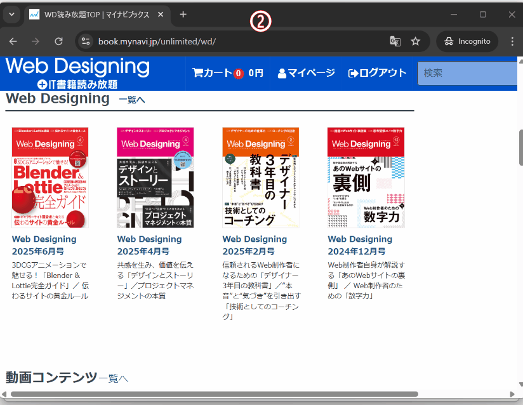The width and height of the screenshot is (523, 405).
Task: Click 共感を生み、価値を伝える description text
Action: (156, 281)
